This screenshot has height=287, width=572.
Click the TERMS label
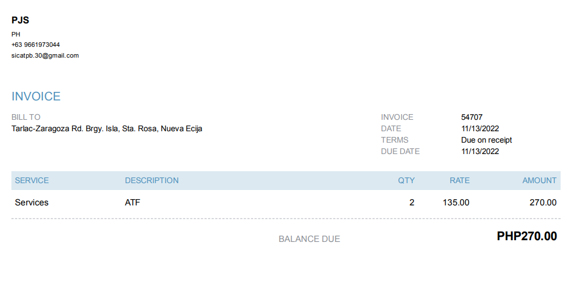(395, 140)
